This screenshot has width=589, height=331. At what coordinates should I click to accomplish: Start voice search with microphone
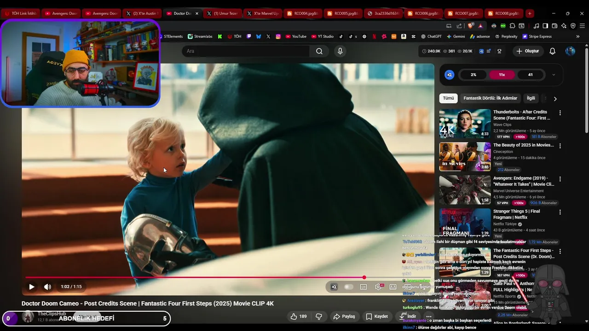pos(340,51)
